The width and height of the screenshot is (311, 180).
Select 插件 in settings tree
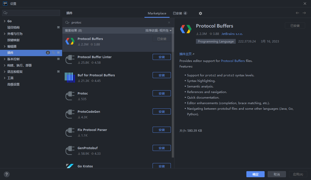(31, 53)
